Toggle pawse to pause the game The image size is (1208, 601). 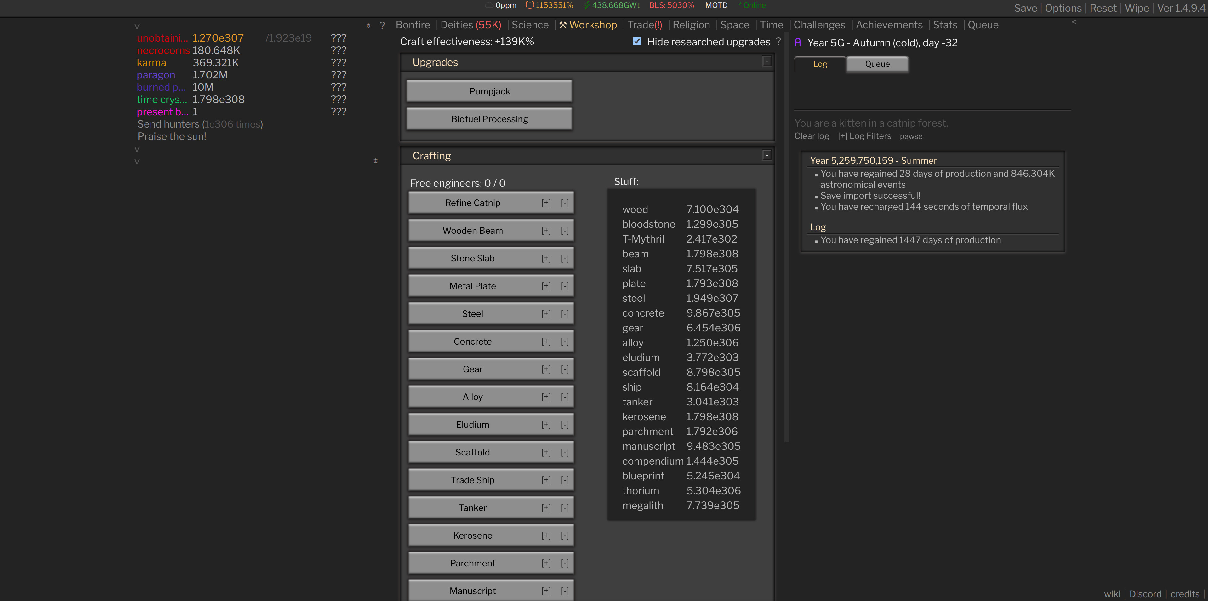pyautogui.click(x=911, y=136)
